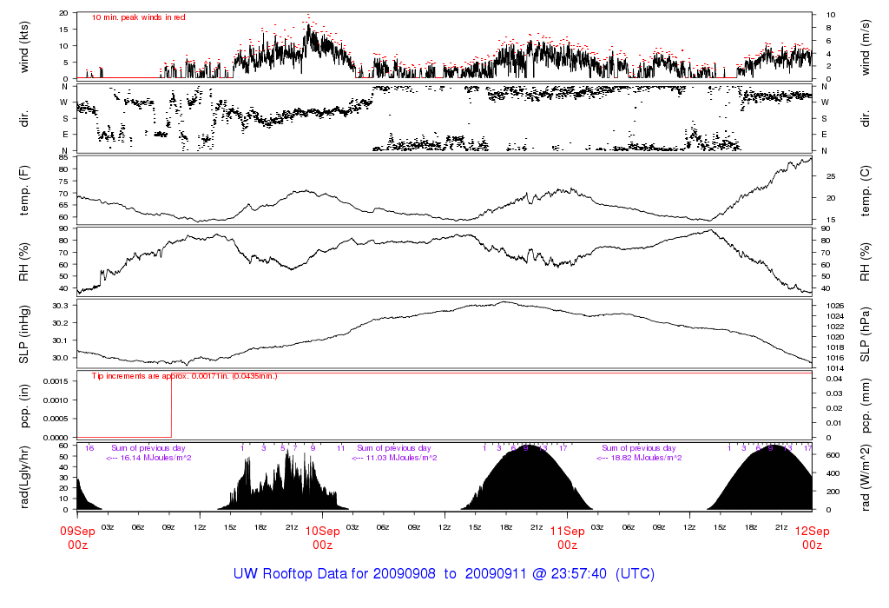Click the '0.0015' tick on precipitation axis

coord(56,381)
